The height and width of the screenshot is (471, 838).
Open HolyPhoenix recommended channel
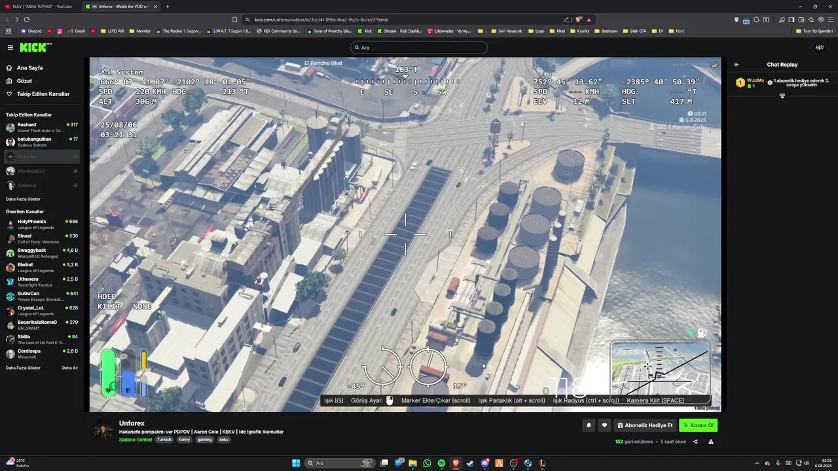tap(42, 224)
